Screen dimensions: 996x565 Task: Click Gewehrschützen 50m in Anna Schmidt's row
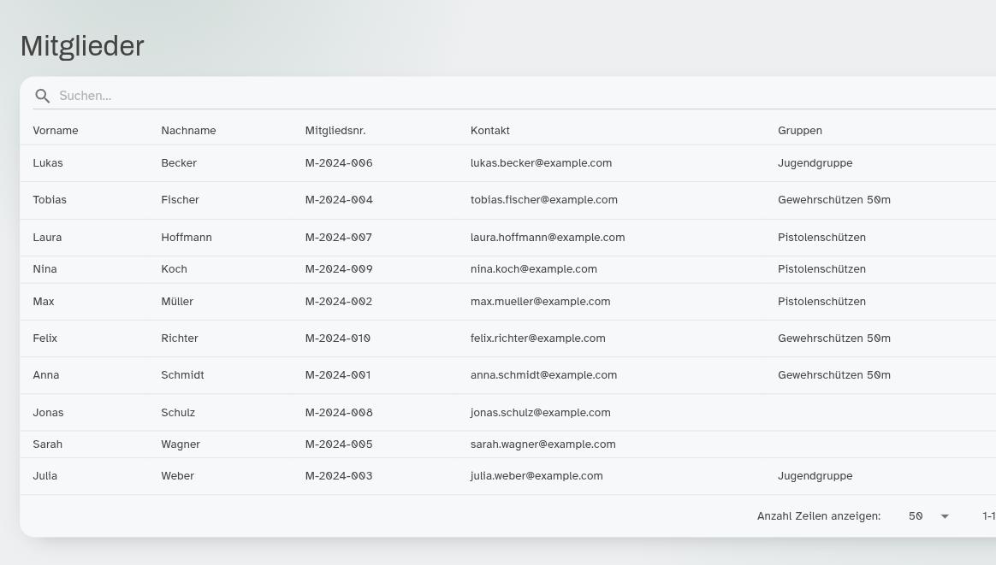[834, 375]
